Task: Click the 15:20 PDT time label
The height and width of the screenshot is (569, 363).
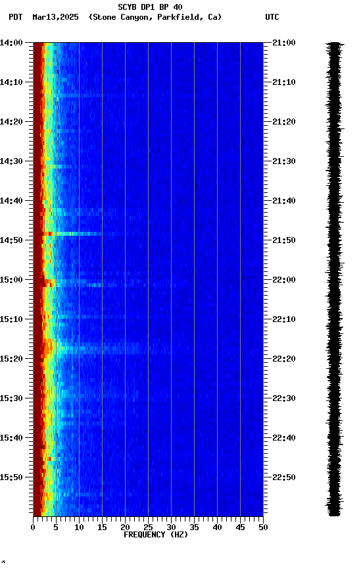Action: click(x=11, y=359)
